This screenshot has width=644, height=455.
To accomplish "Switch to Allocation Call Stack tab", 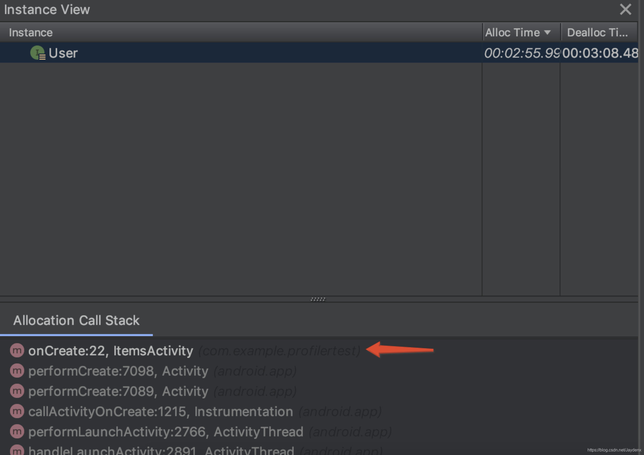I will (x=76, y=320).
